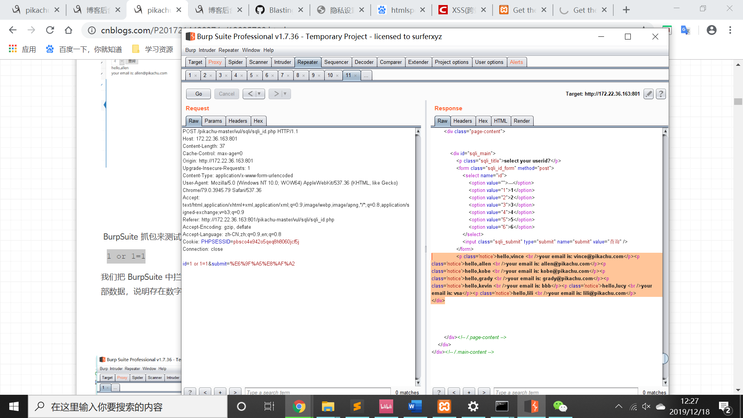Reload the browser page
Image resolution: width=743 pixels, height=418 pixels.
pos(50,30)
